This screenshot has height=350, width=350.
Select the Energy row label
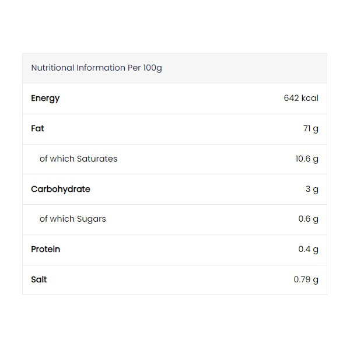click(45, 98)
